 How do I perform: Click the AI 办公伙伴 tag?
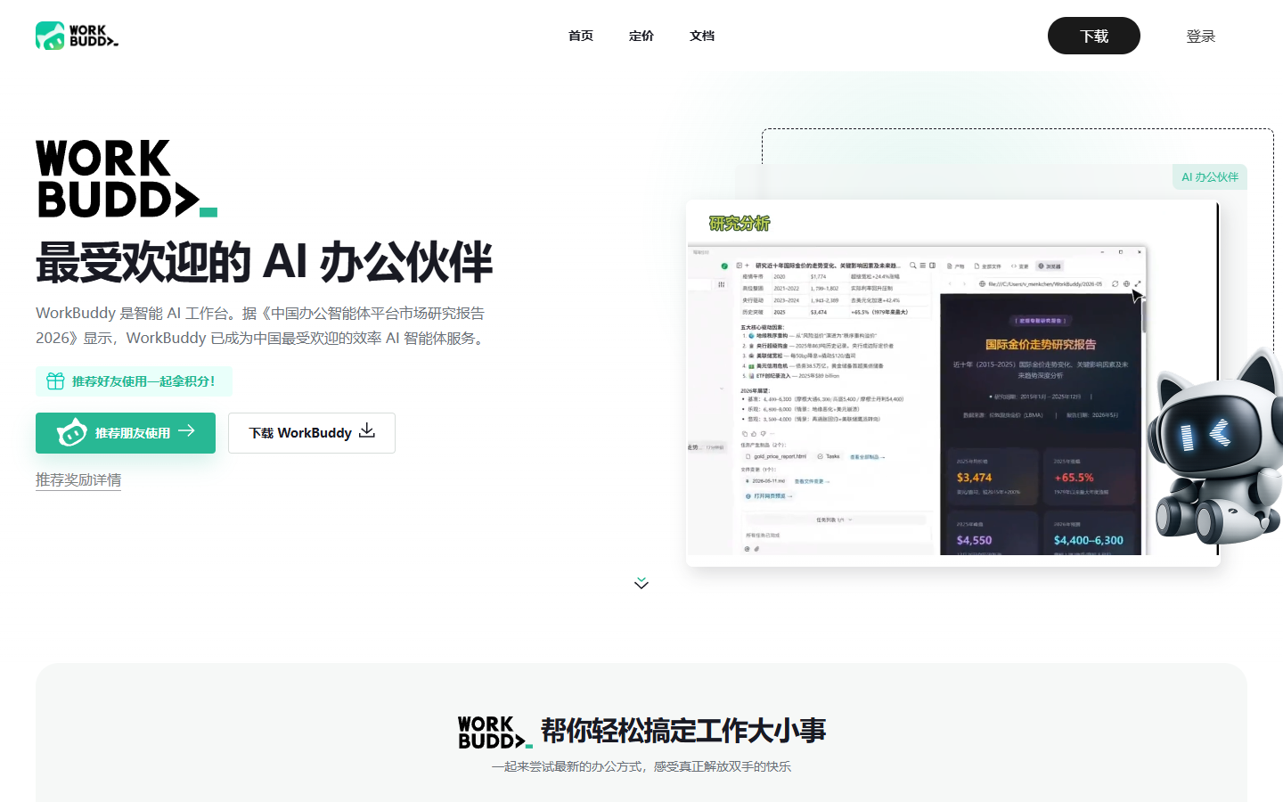[1210, 176]
